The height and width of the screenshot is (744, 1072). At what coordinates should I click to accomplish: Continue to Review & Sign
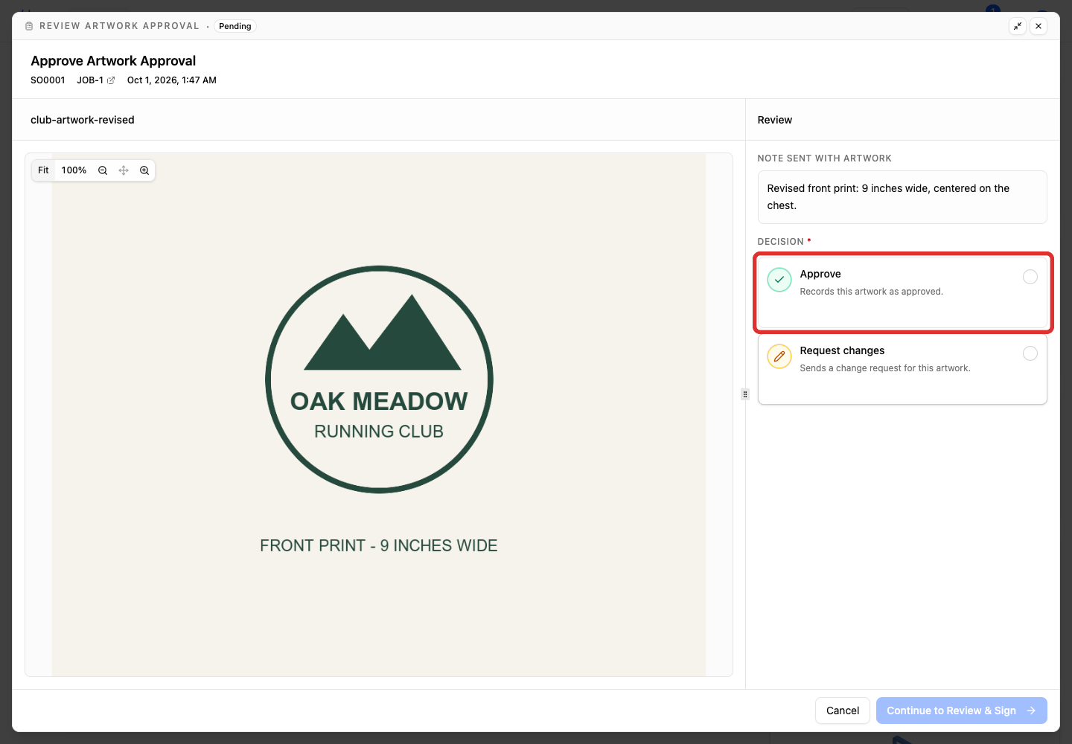[962, 711]
